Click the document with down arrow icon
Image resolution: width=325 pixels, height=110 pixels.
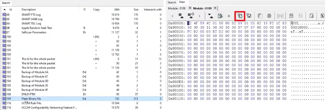pyautogui.click(x=291, y=16)
